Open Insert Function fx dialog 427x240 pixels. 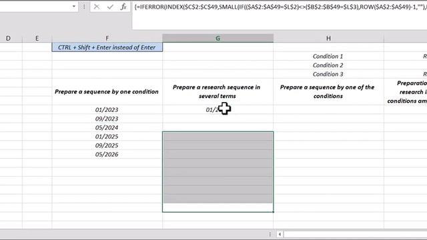pyautogui.click(x=123, y=7)
